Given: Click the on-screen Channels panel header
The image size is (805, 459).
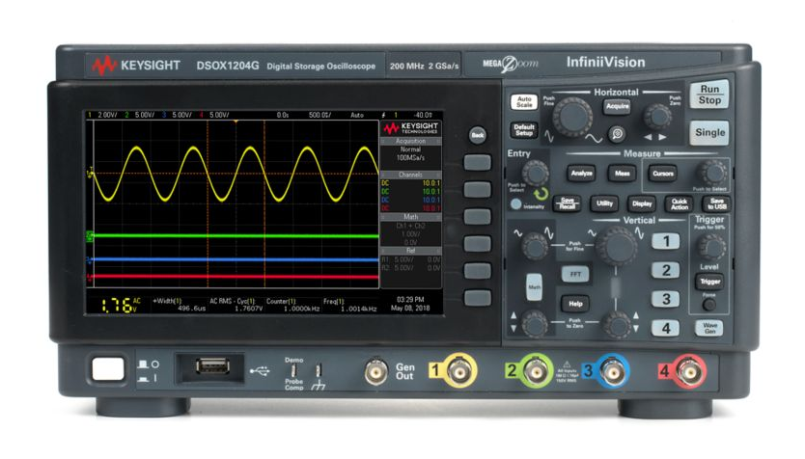Looking at the screenshot, I should tap(410, 175).
